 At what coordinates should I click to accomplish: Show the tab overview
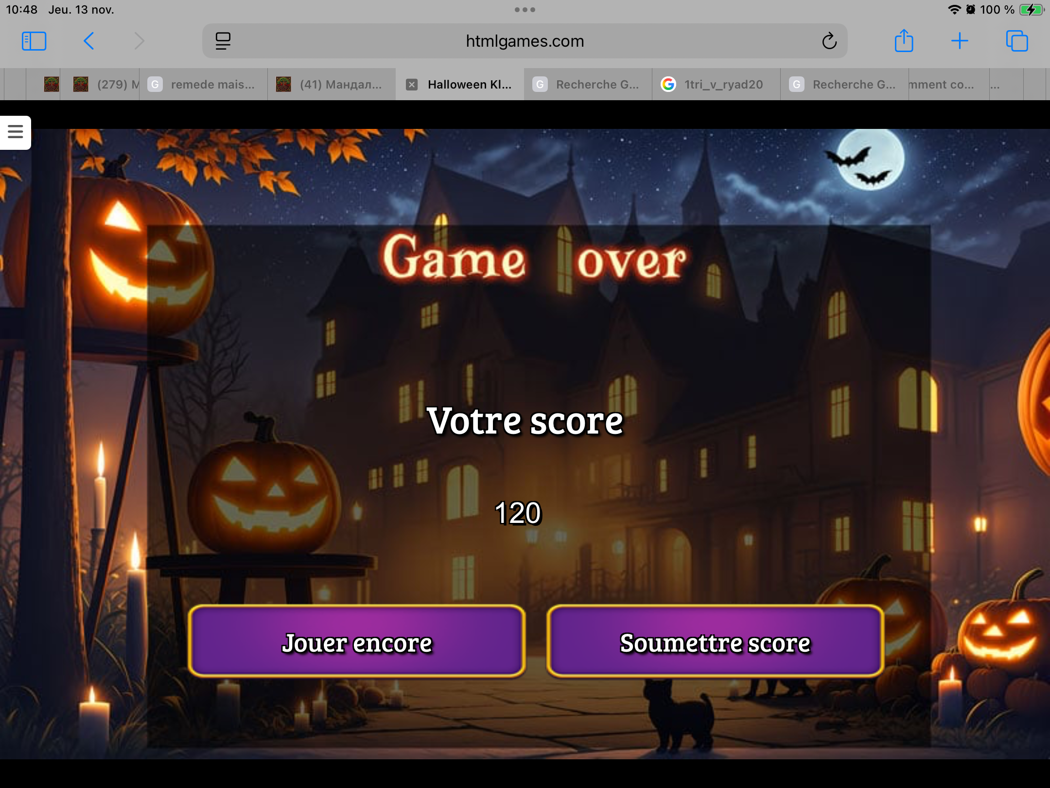(1016, 41)
